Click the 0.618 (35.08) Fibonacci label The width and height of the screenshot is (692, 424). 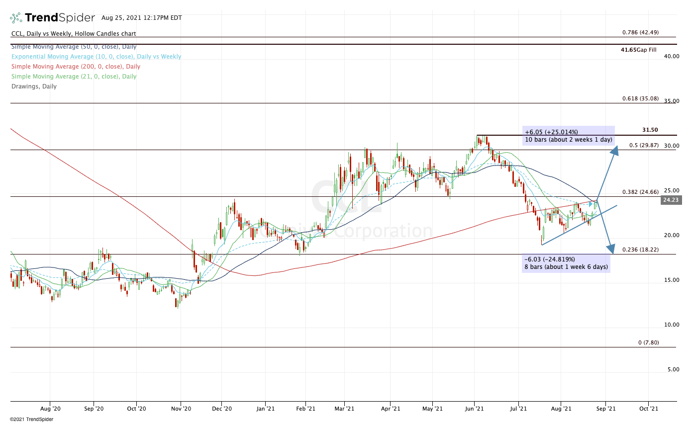point(640,98)
